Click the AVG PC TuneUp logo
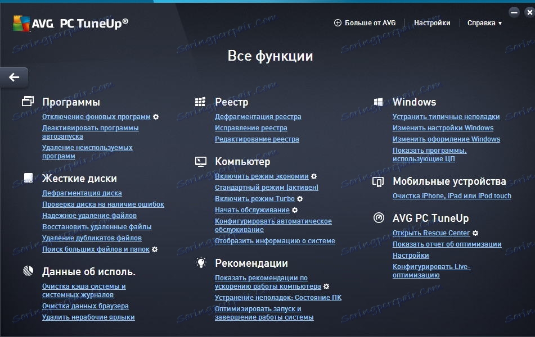This screenshot has width=535, height=337. (x=70, y=24)
